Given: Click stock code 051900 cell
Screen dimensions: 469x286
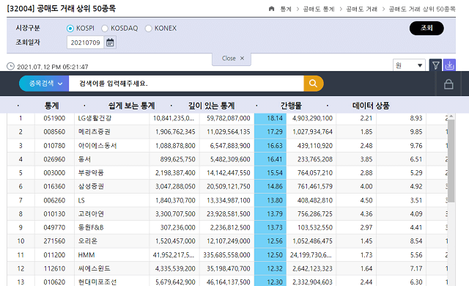Looking at the screenshot, I should (54, 118).
